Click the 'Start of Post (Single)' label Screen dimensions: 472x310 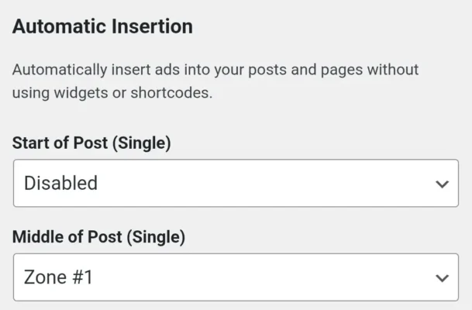91,143
